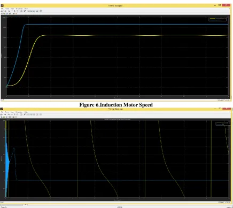Minimize the top Time Scope window

215,5
